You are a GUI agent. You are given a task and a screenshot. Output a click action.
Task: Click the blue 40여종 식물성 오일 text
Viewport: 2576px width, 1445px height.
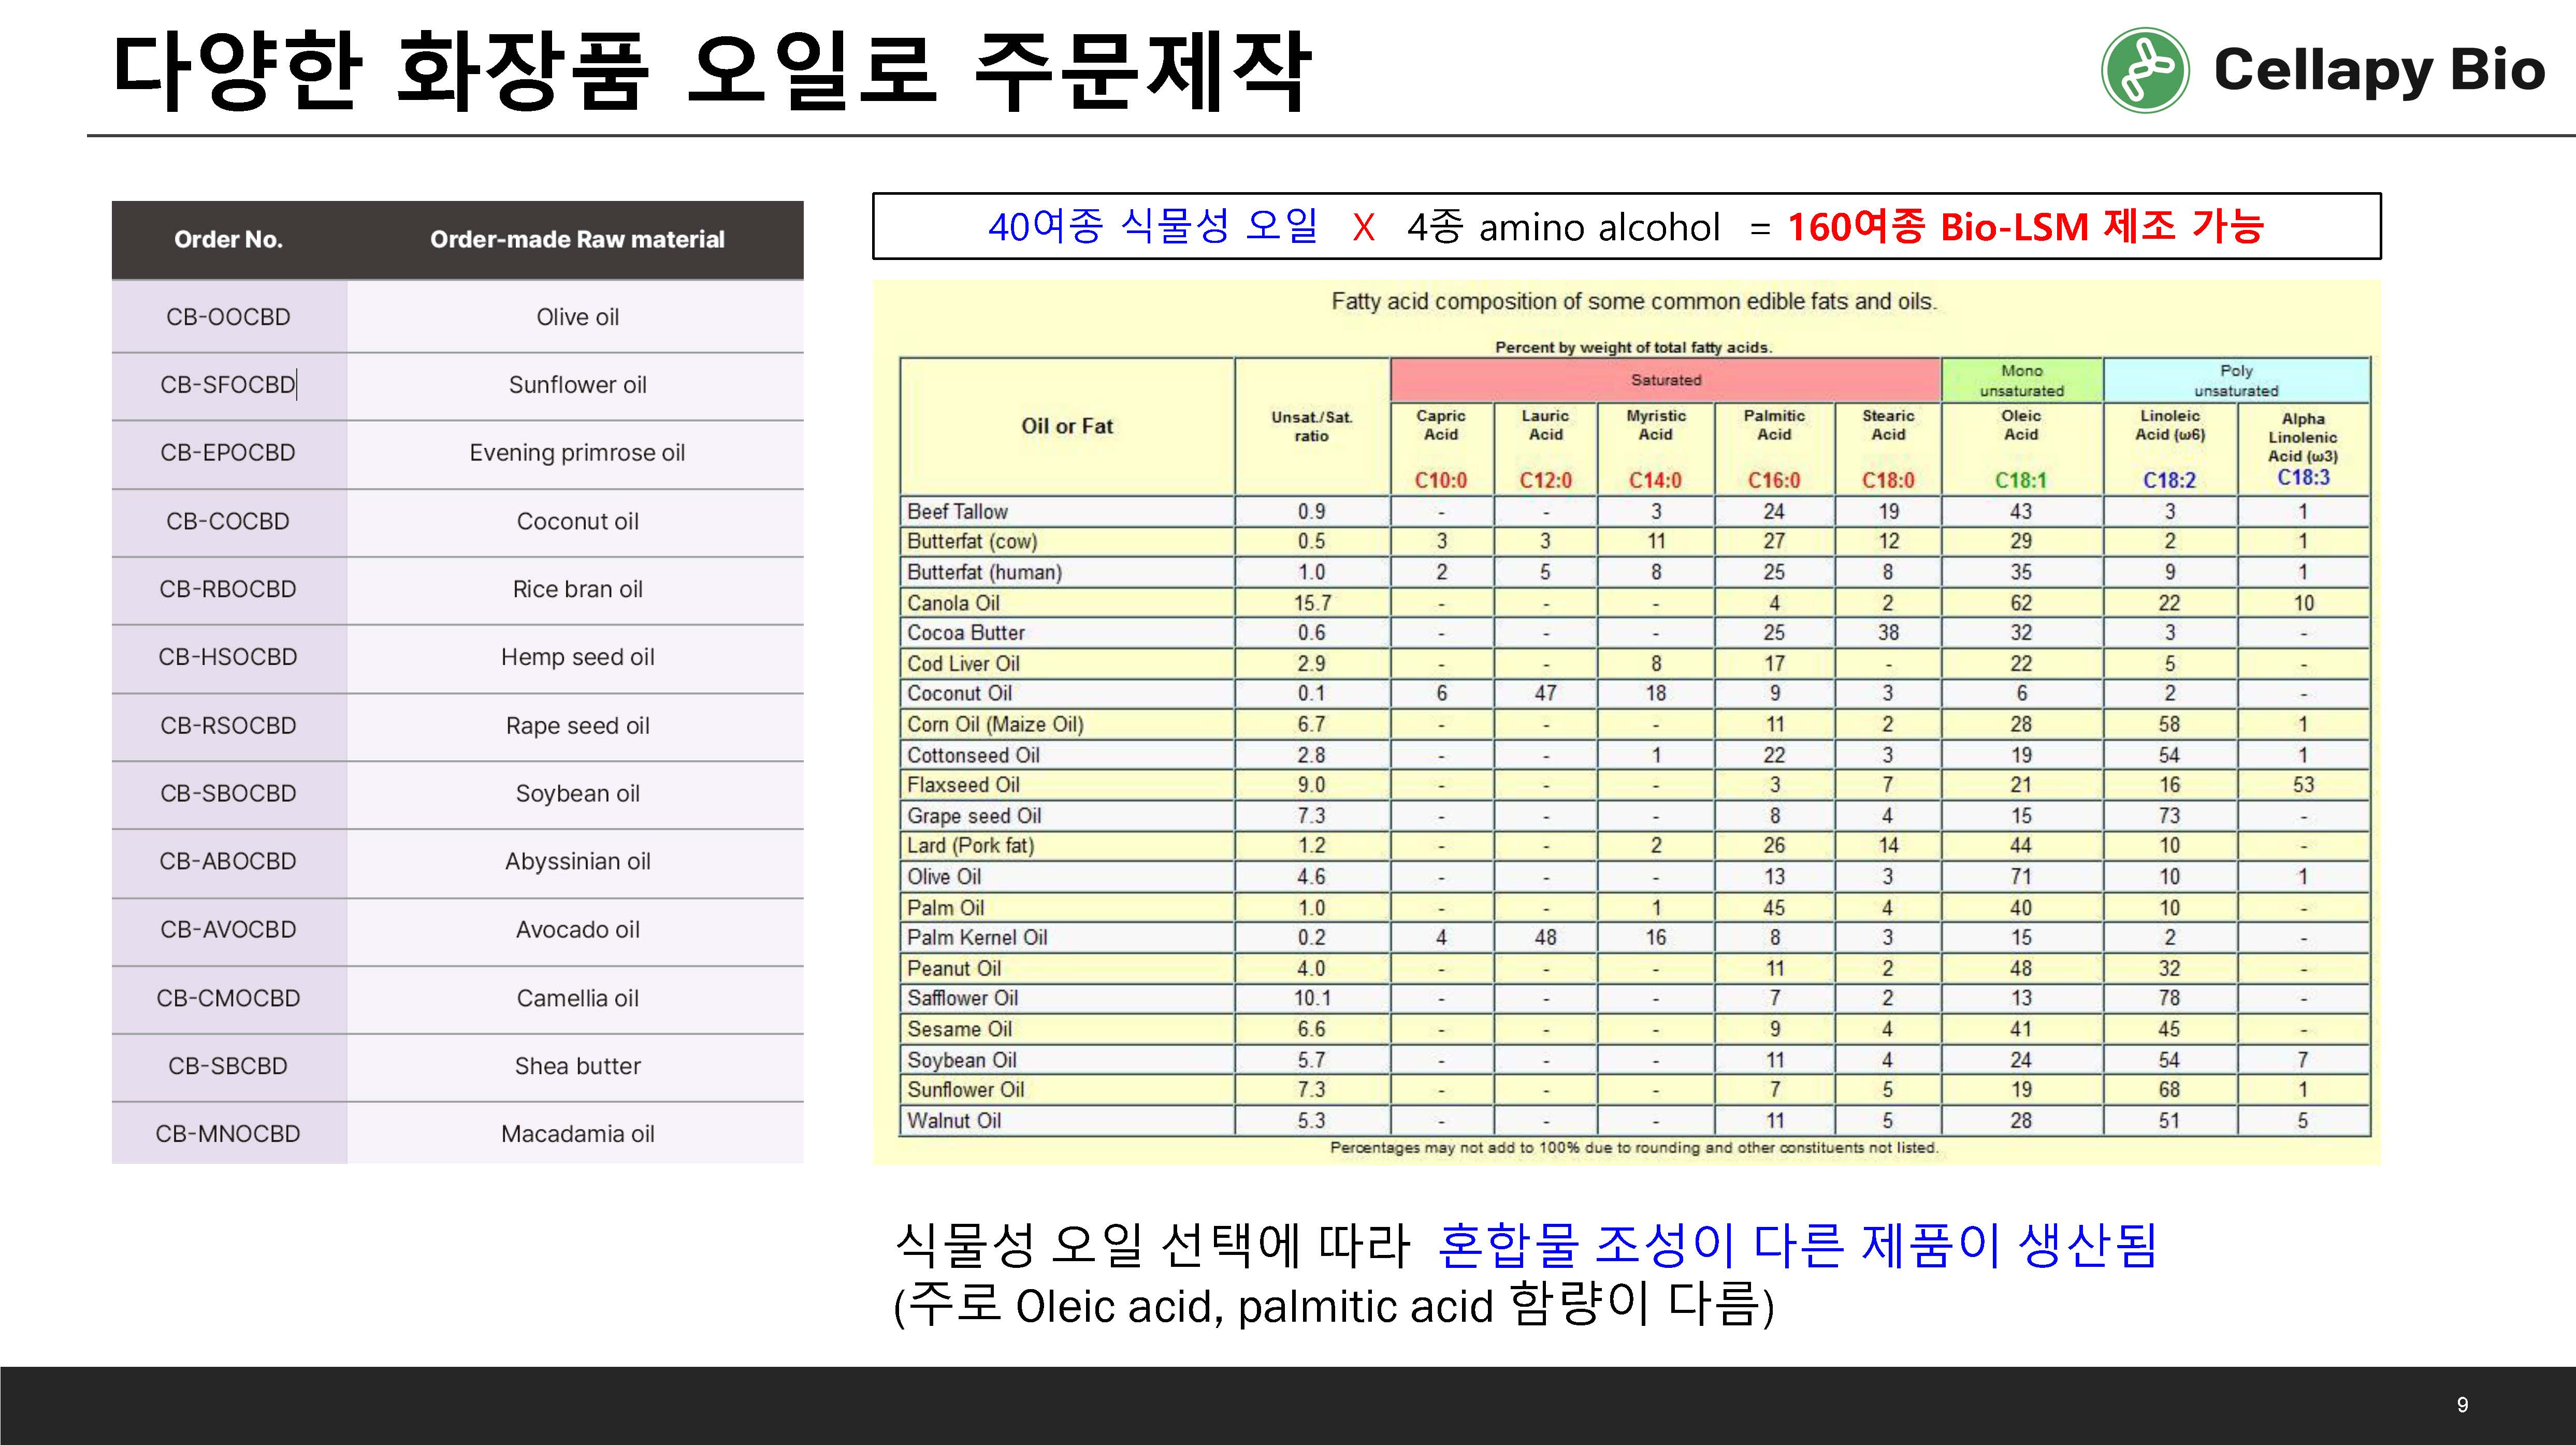(1153, 227)
